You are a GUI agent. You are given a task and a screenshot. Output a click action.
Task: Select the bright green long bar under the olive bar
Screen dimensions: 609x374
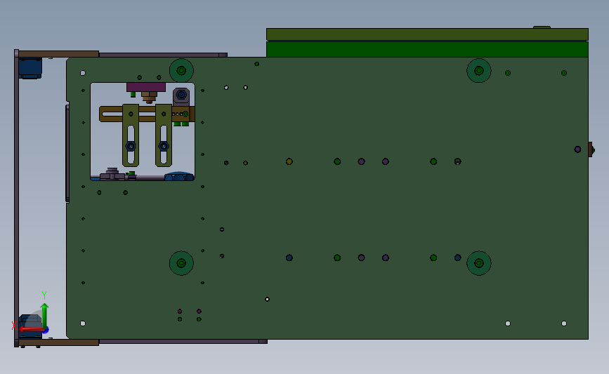click(427, 49)
